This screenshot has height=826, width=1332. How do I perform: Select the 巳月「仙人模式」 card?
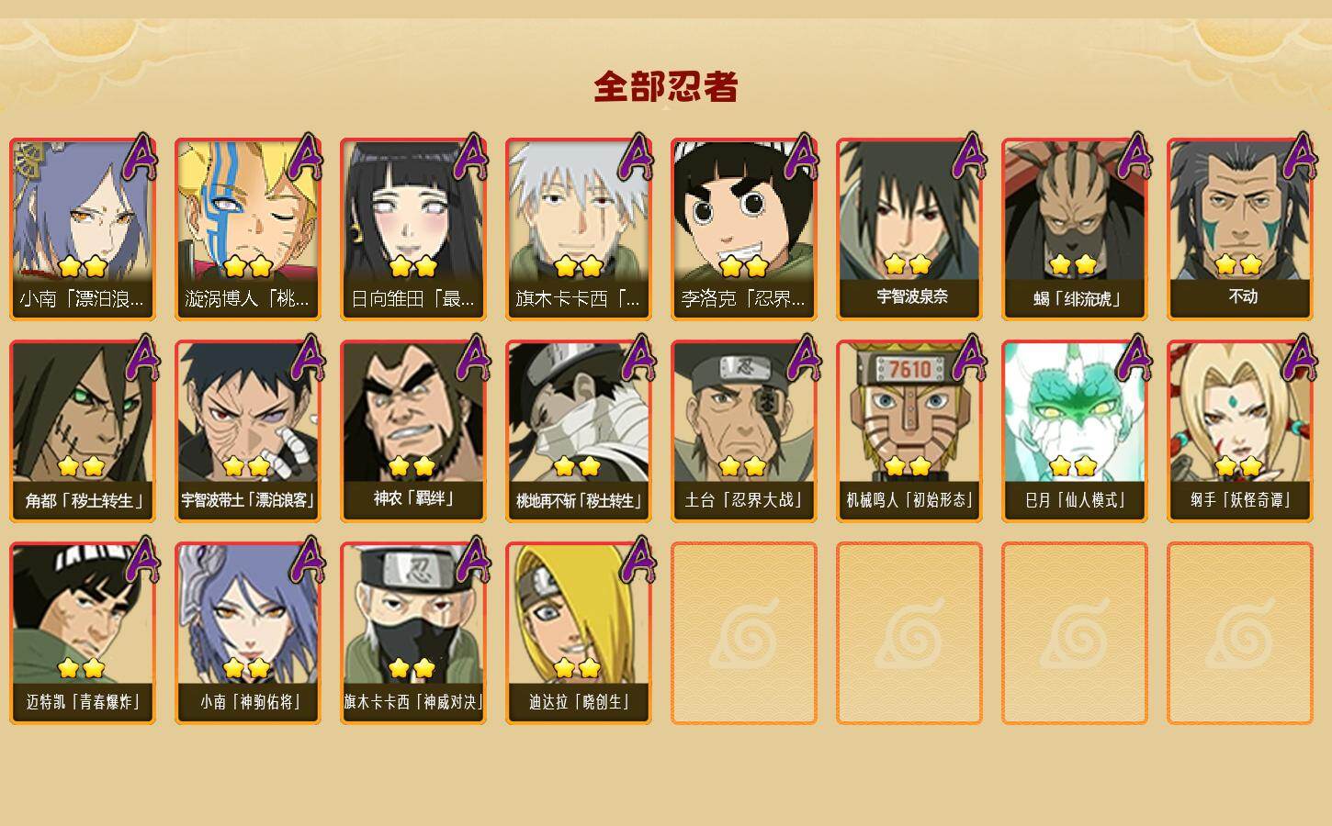[x=1075, y=431]
